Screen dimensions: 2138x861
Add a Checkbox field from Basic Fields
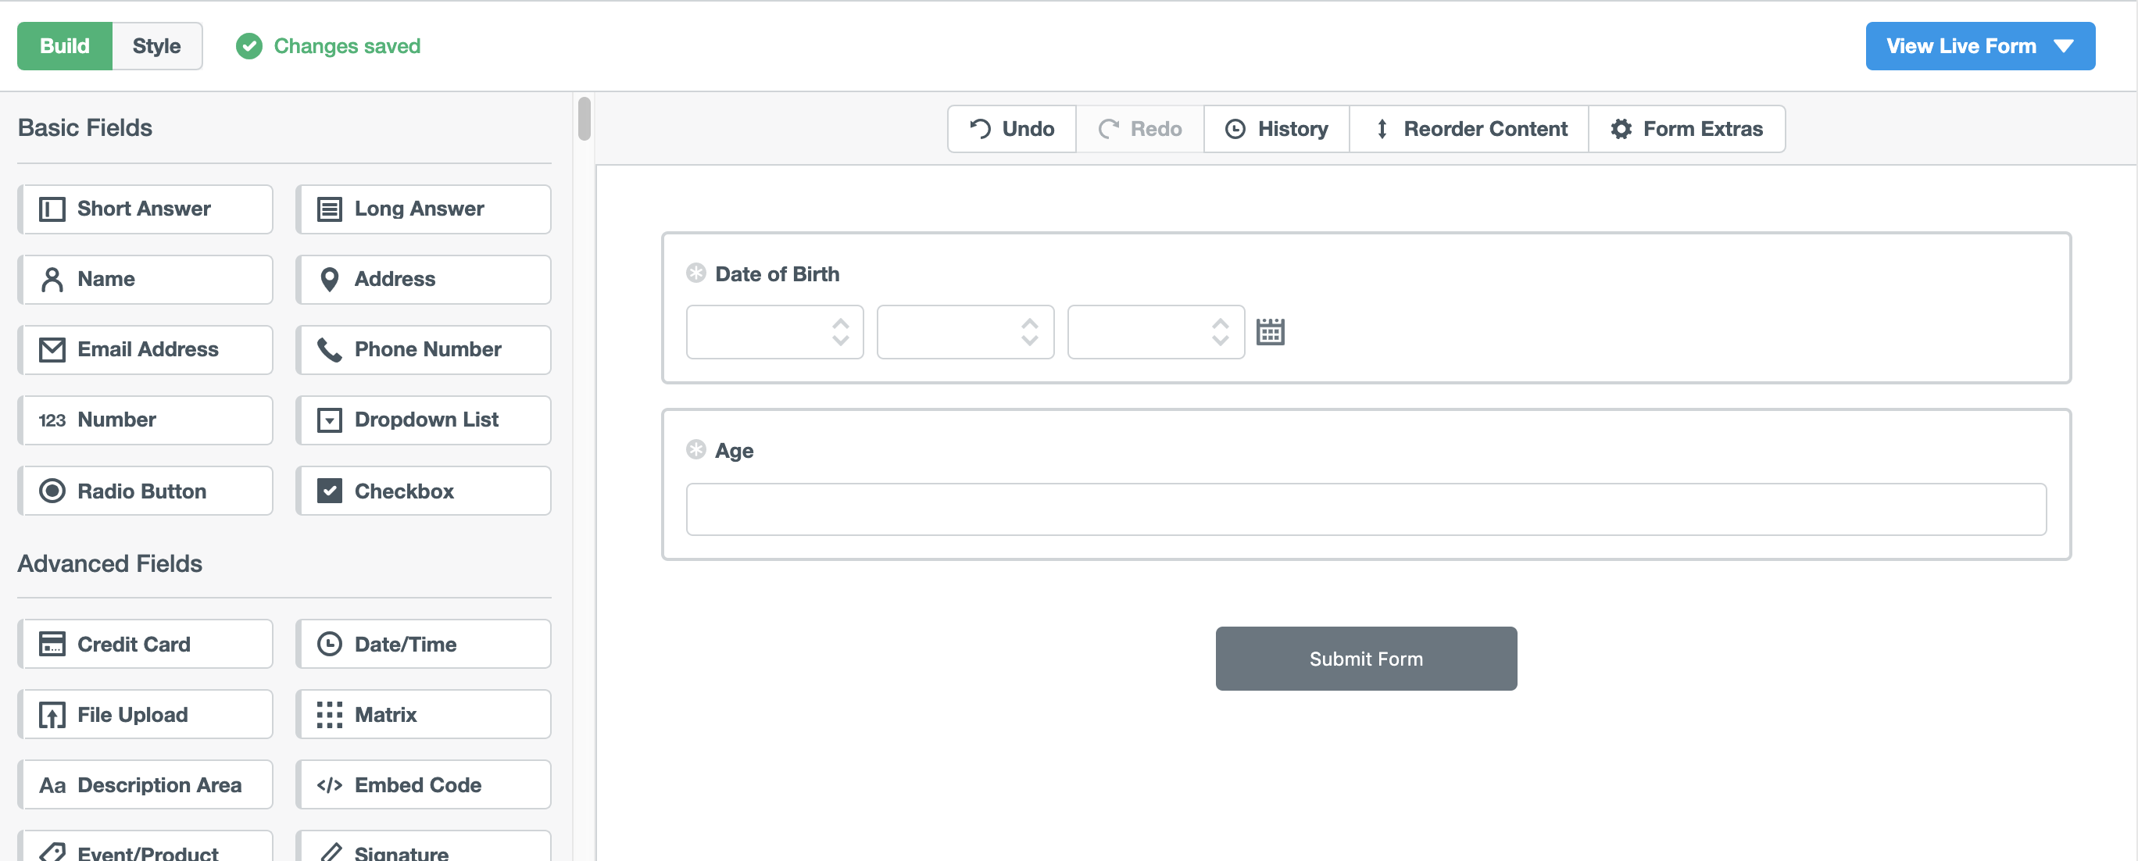coord(423,490)
